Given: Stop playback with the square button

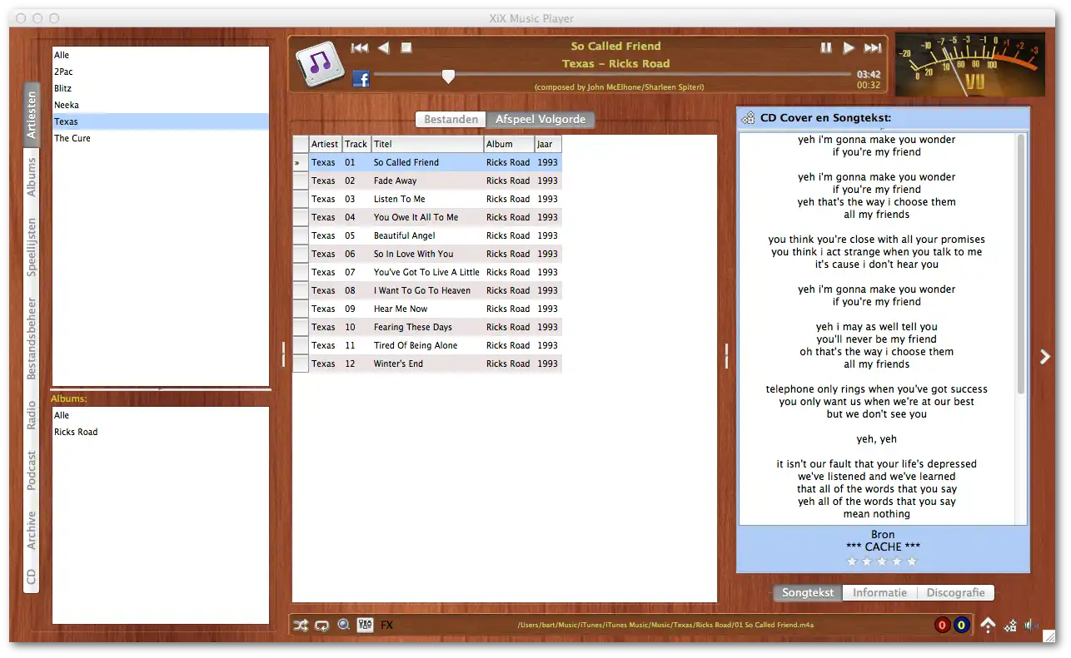Looking at the screenshot, I should coord(406,48).
